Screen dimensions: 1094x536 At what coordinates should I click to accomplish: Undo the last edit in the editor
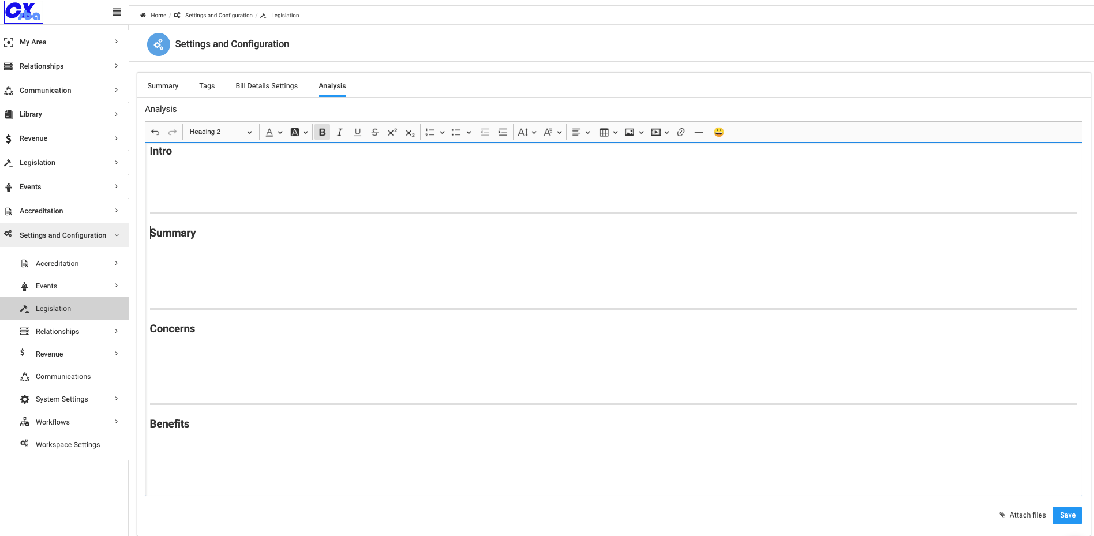pos(155,132)
